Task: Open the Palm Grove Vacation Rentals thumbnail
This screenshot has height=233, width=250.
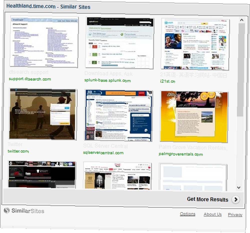Action: [194, 117]
